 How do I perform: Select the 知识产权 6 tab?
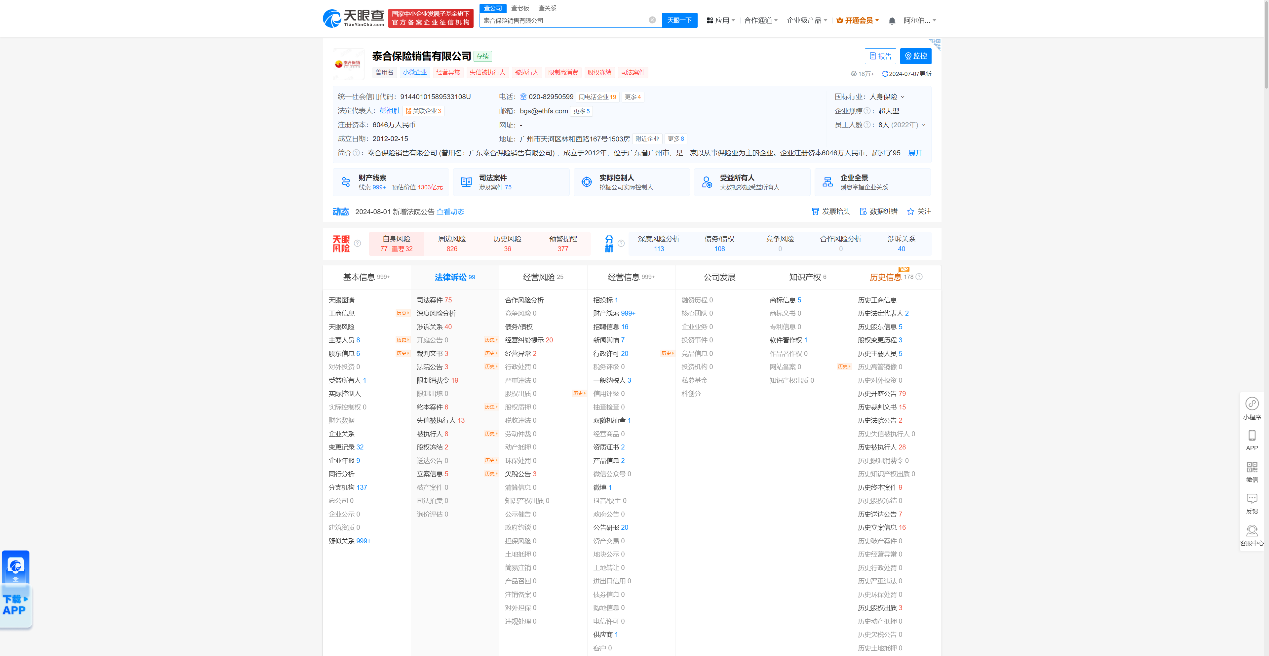click(x=807, y=277)
